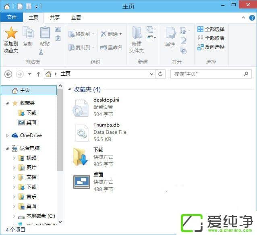This screenshot has width=257, height=235.
Task: Click the ribbon help question mark icon
Action: click(x=252, y=18)
